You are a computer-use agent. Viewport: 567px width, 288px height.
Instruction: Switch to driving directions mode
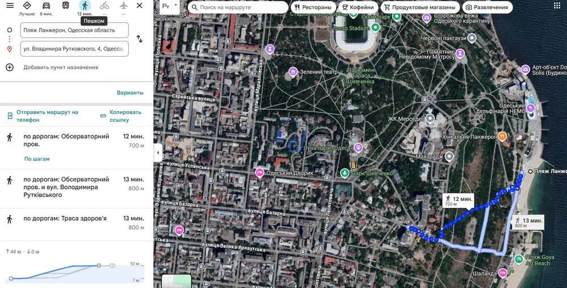click(46, 6)
